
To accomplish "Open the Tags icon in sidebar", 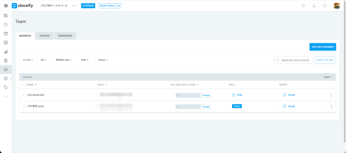I will coord(6,87).
